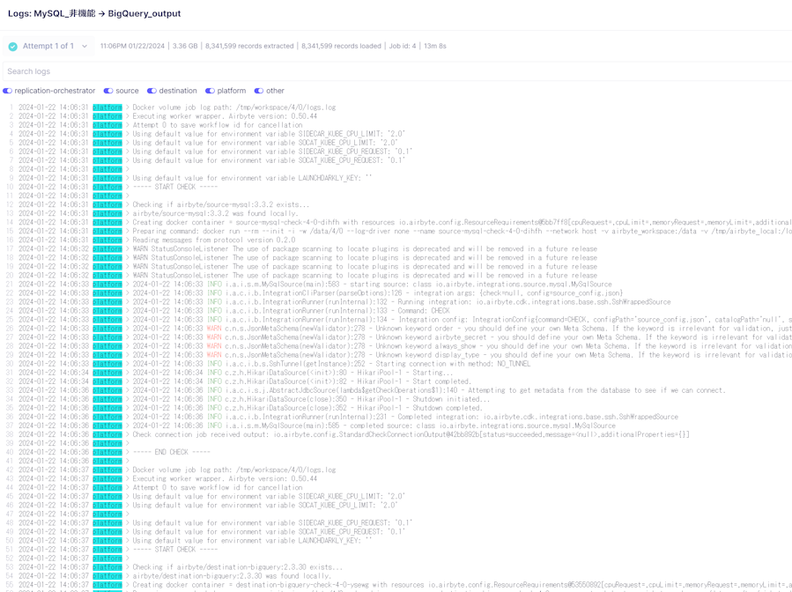Toggle the destination log filter
The image size is (792, 592).
[152, 91]
